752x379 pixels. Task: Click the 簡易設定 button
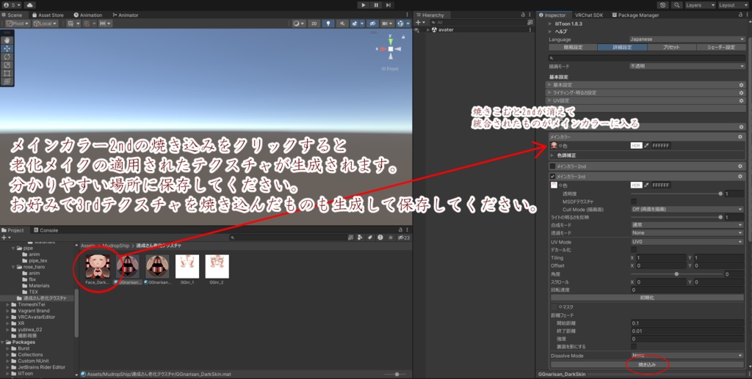[573, 47]
